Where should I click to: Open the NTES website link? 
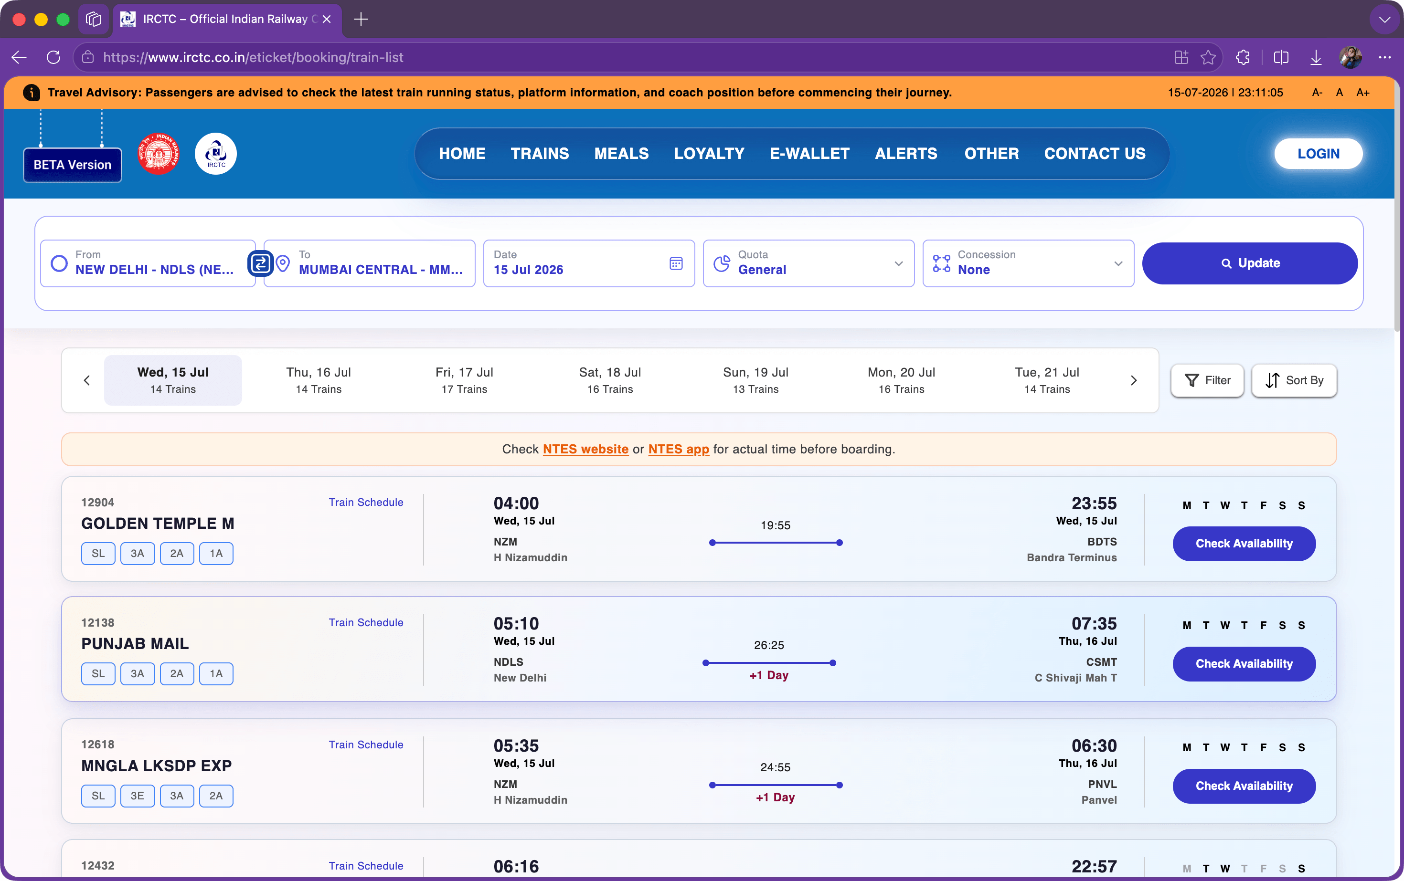[585, 449]
